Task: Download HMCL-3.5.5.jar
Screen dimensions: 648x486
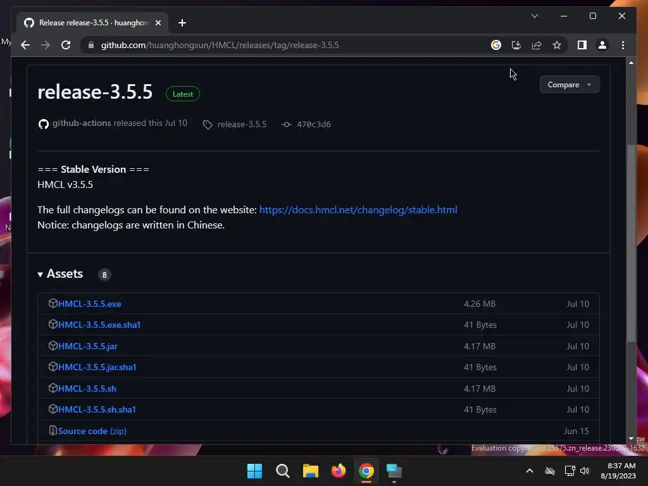Action: click(x=87, y=346)
